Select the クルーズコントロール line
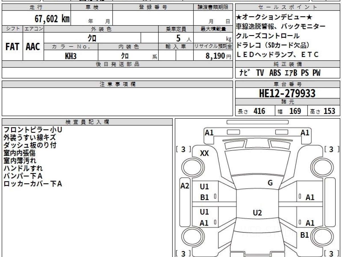Viewport: 342px width, 257px height. point(268,36)
